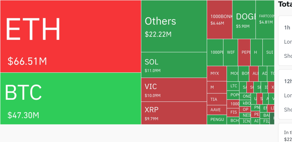Select the BCH tile
The width and height of the screenshot is (292, 142).
[x=234, y=120]
